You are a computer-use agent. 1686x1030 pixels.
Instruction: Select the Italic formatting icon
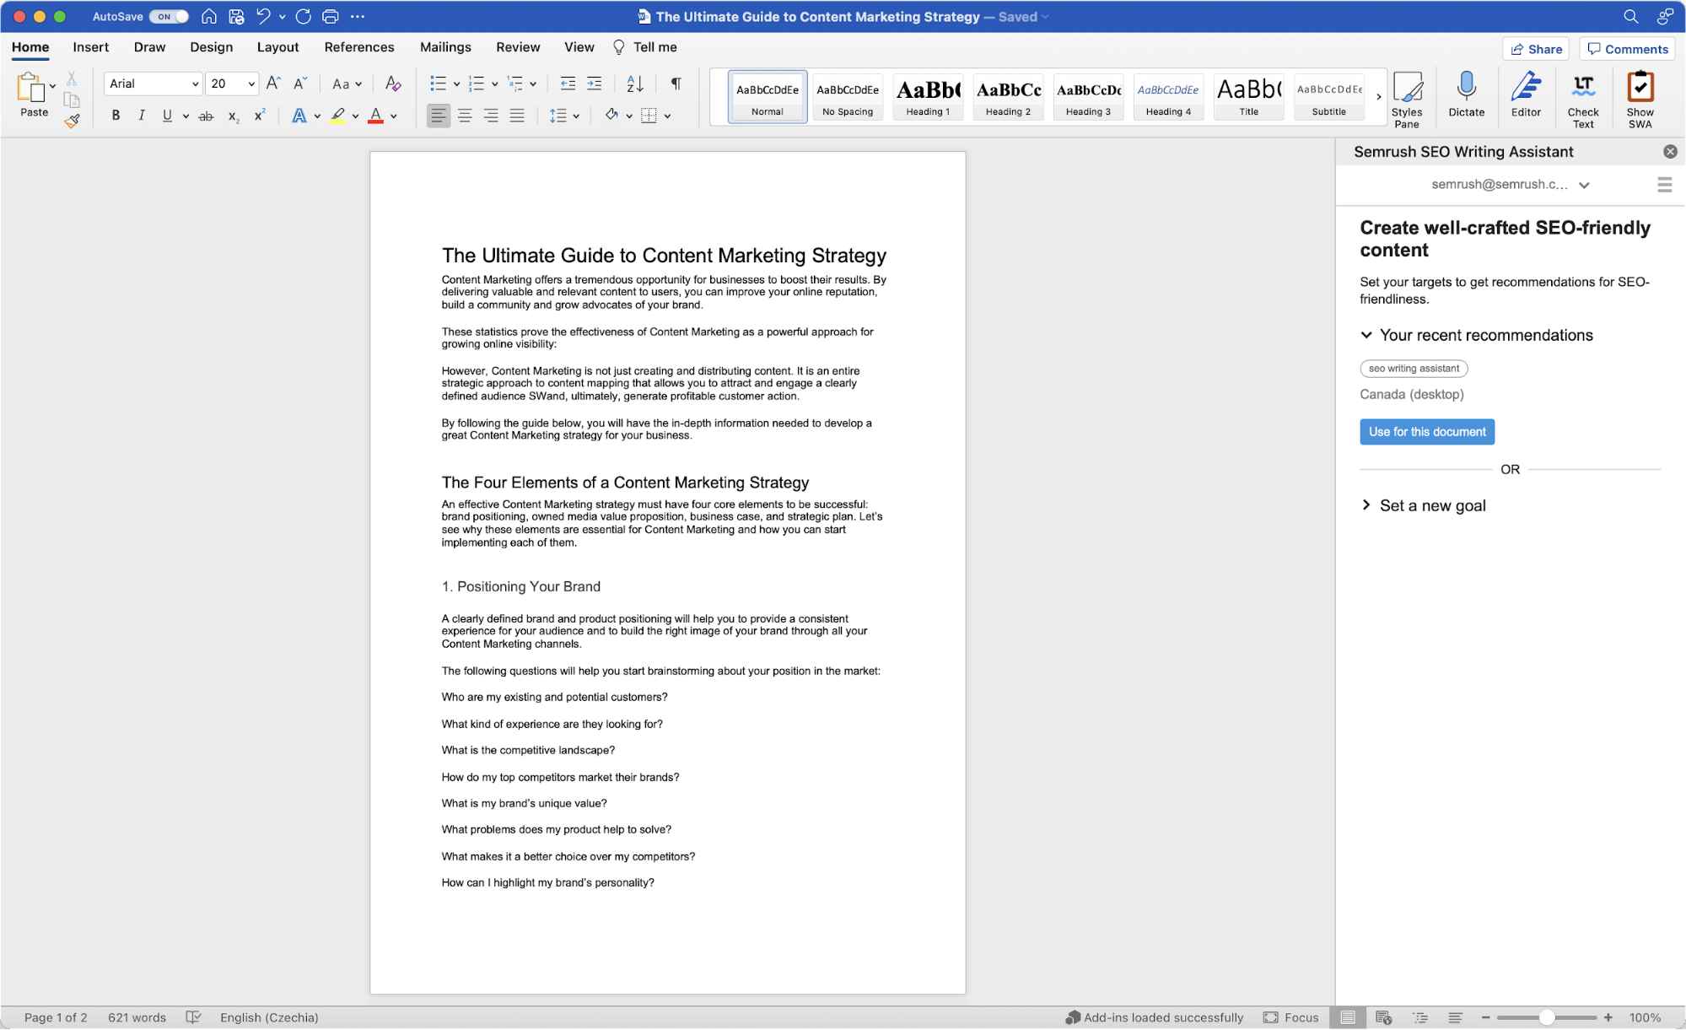pos(140,116)
